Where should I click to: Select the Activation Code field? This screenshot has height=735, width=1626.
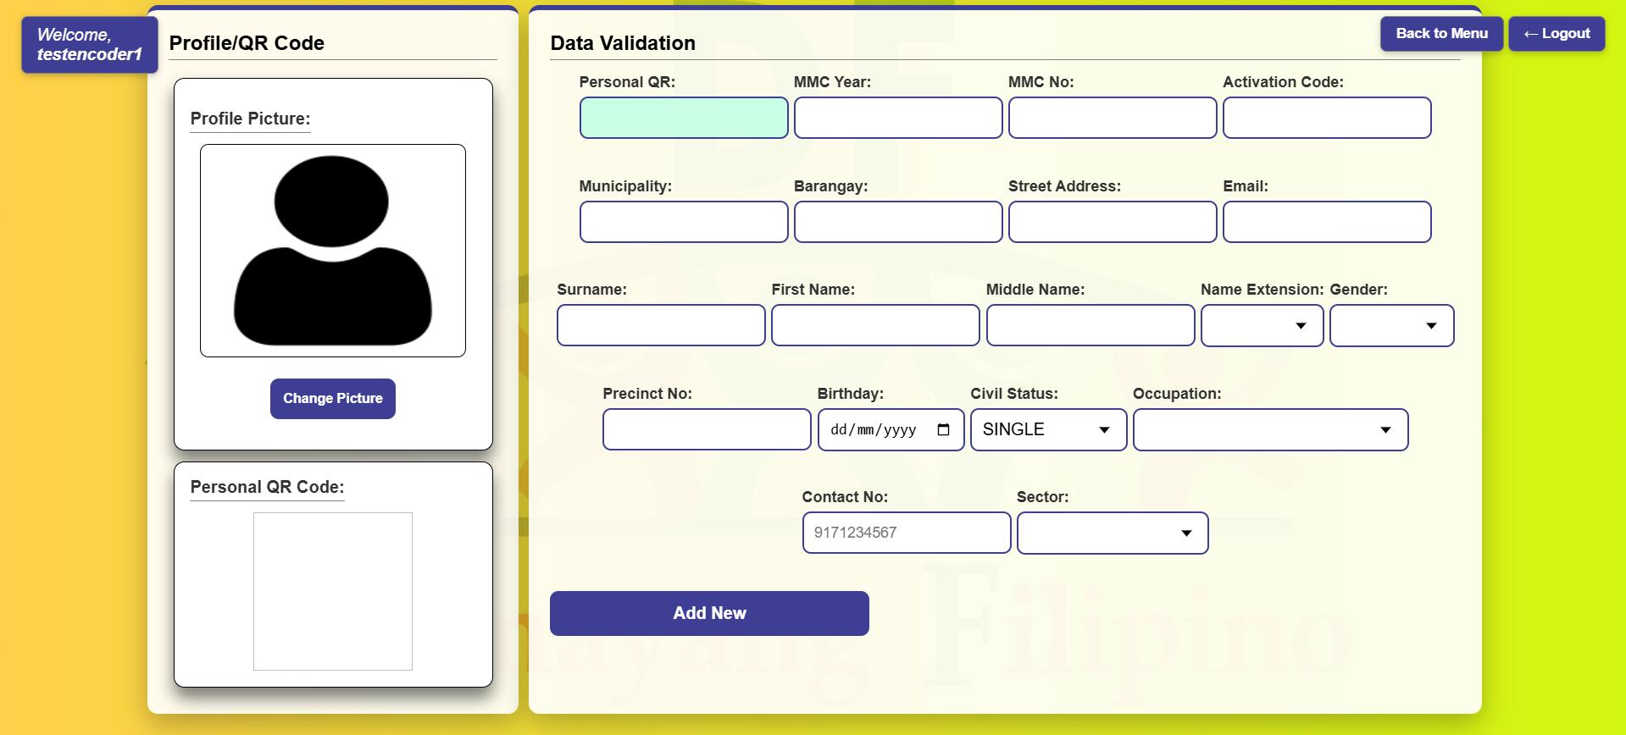pyautogui.click(x=1327, y=118)
